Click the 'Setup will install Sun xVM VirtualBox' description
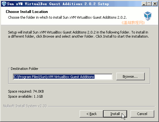Screen dimensions: 159x122 tap(78, 34)
